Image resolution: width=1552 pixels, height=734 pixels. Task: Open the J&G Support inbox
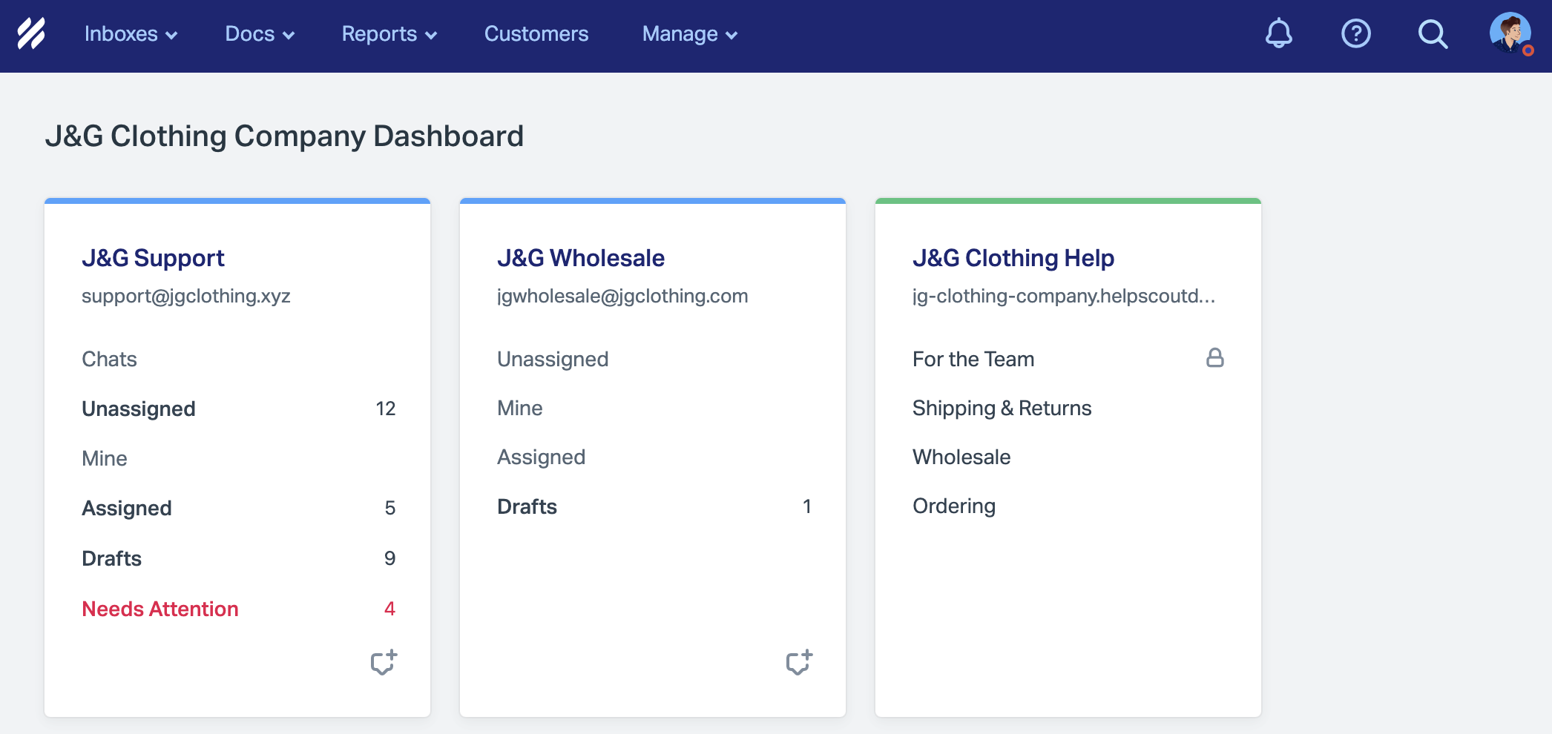153,257
